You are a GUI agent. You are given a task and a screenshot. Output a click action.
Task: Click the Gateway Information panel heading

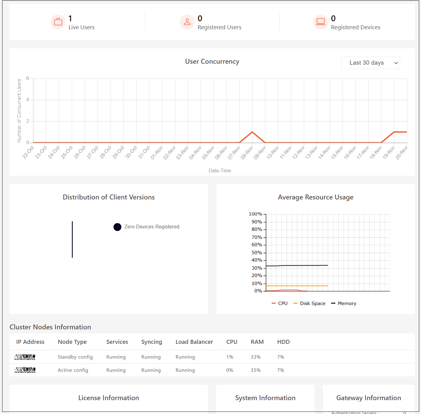[x=368, y=398]
